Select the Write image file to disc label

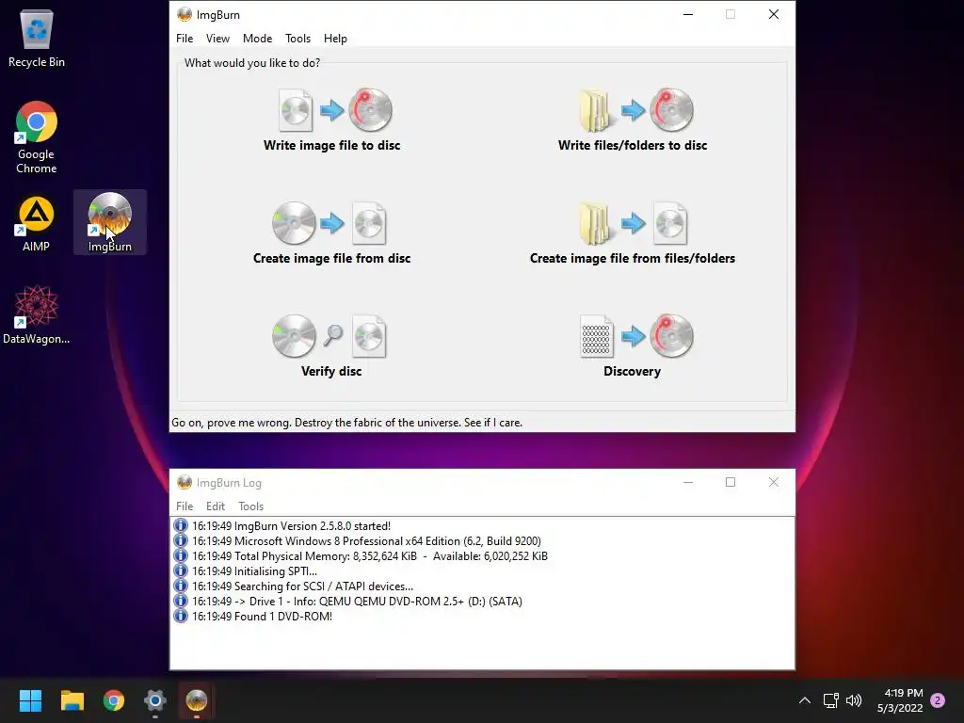[x=332, y=146]
